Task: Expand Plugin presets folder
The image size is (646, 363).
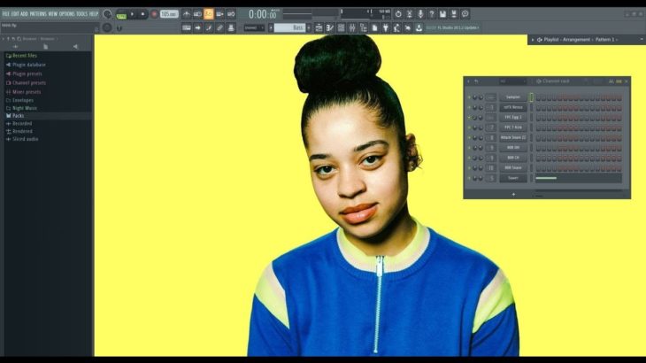Action: tap(27, 73)
